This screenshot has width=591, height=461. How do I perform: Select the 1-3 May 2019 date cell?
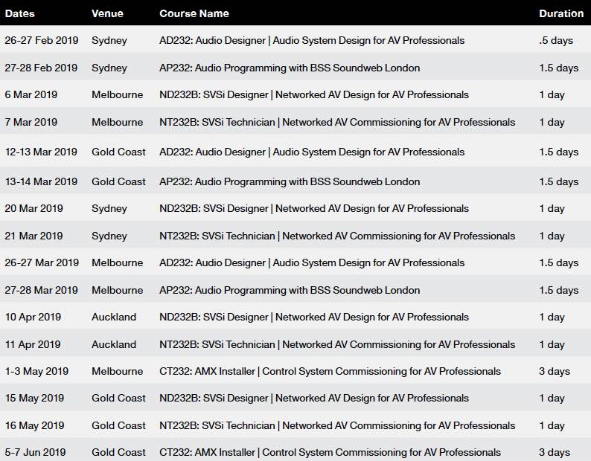coord(36,371)
